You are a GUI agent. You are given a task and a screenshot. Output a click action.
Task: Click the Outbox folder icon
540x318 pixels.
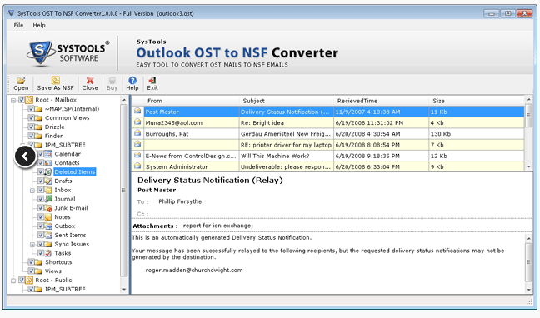(48, 226)
